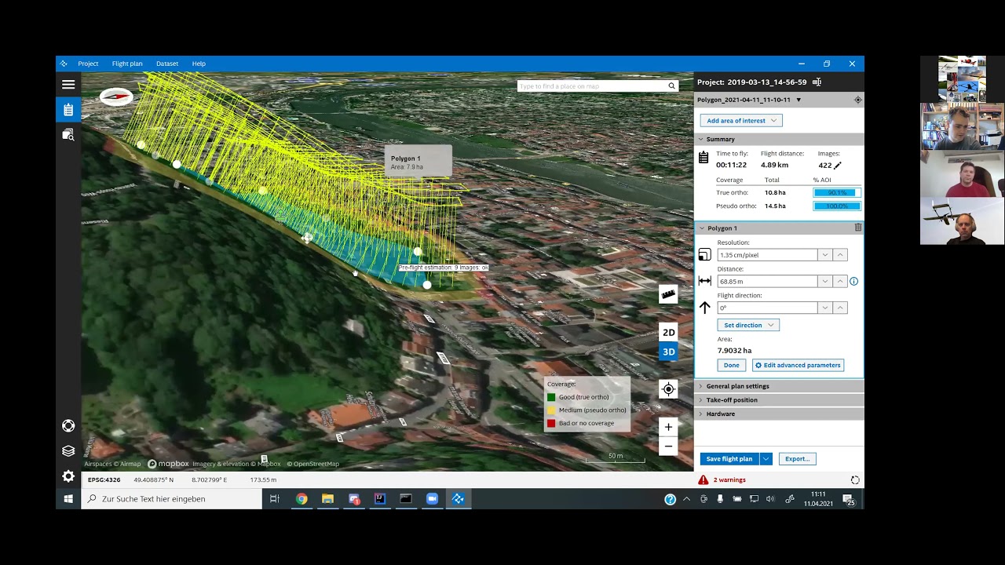
Task: Click the red Bad coverage legend swatch
Action: coord(551,423)
